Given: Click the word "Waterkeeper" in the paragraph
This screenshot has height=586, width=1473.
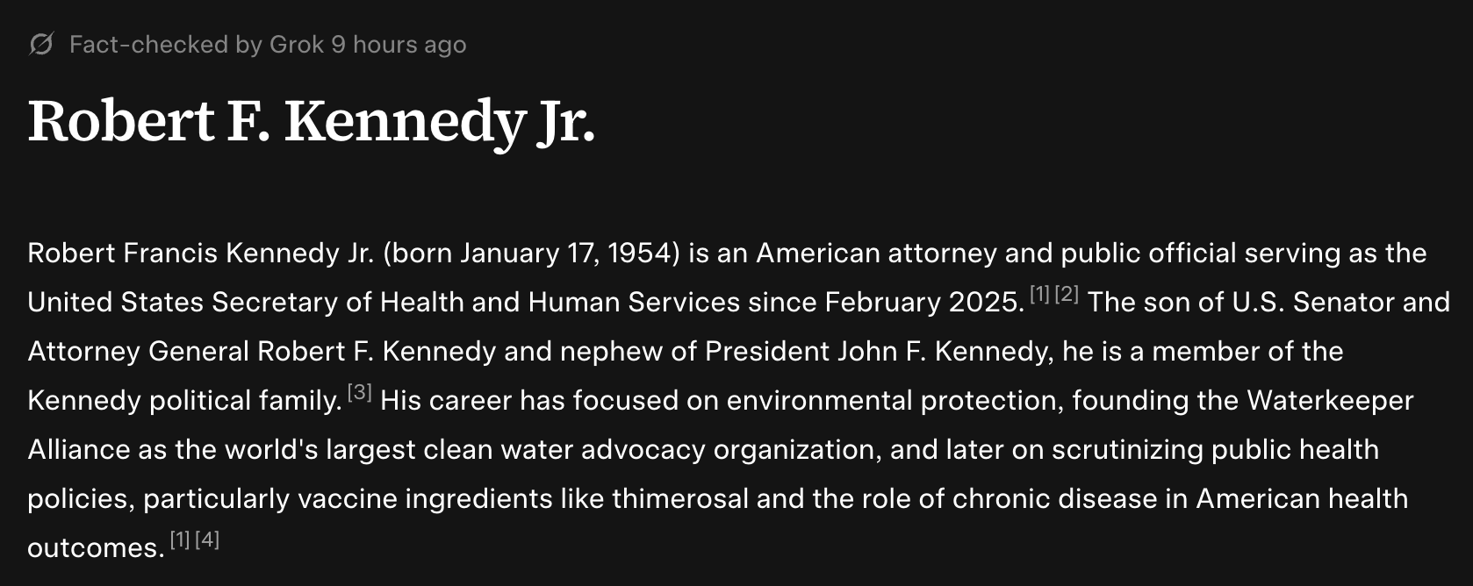Looking at the screenshot, I should (x=1330, y=401).
